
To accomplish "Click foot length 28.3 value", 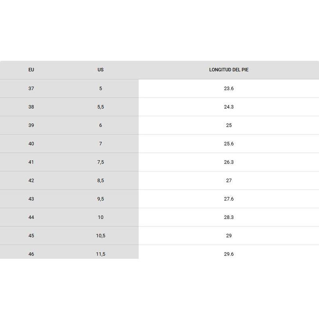I will (x=229, y=217).
